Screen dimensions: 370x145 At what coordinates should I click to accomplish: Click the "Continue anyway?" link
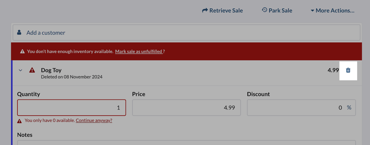click(94, 120)
